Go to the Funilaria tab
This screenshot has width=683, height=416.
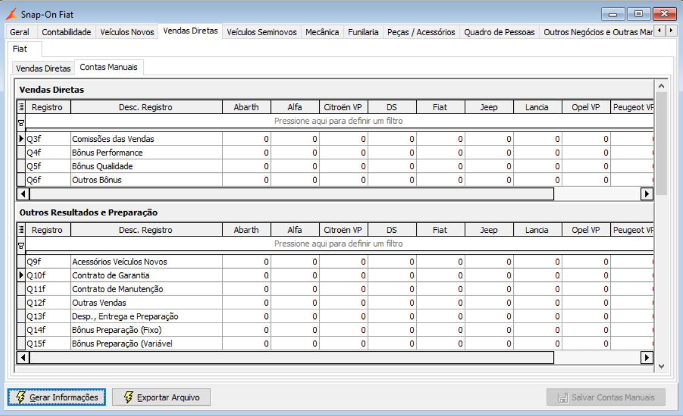coord(363,32)
